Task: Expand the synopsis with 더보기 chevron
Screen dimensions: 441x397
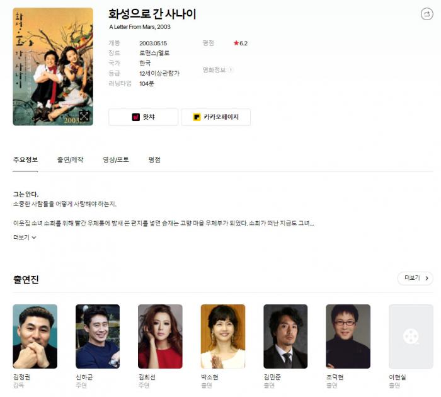Action: click(25, 237)
